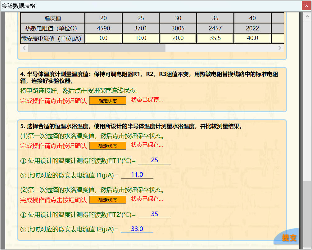Edit current value cell under 40 degrees
Image resolution: width=312 pixels, height=250 pixels.
click(252, 38)
